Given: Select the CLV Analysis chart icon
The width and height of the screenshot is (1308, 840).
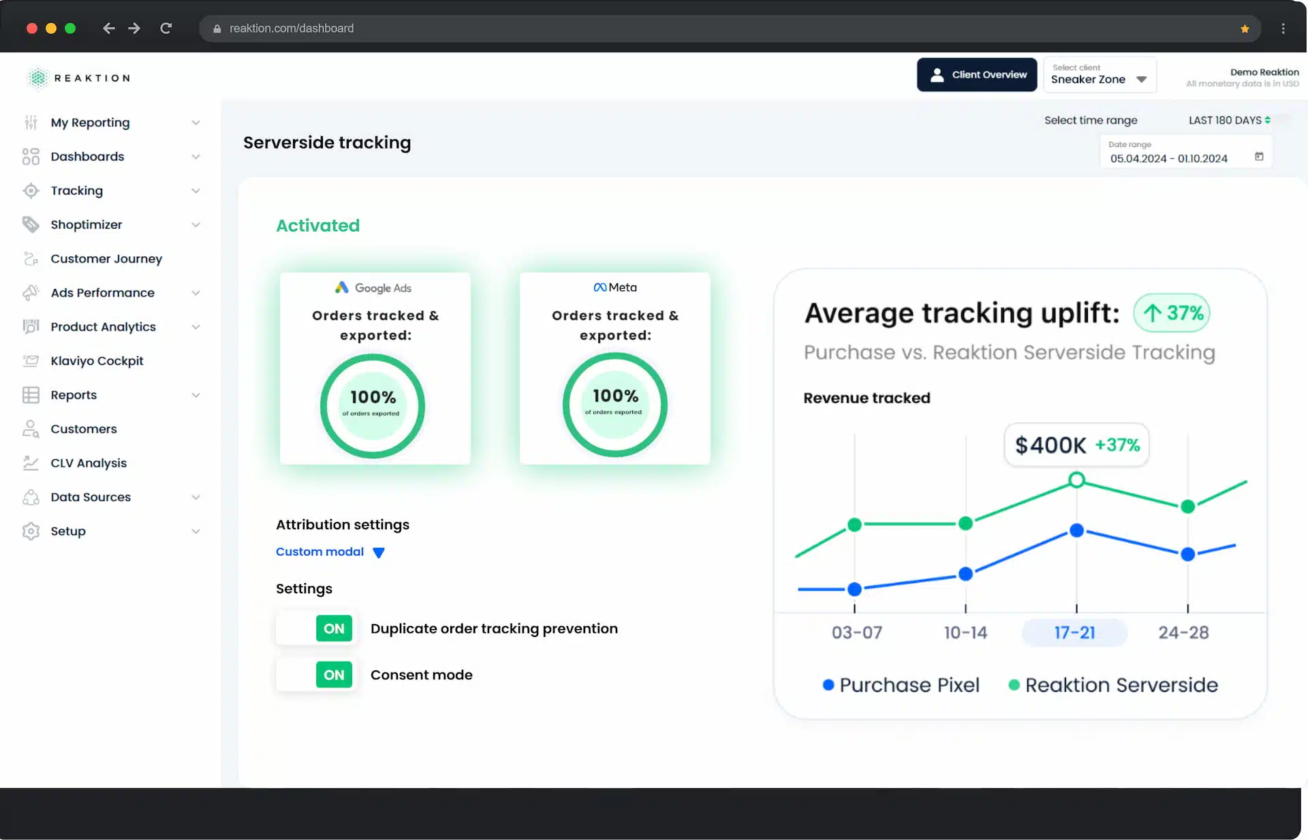Looking at the screenshot, I should [31, 463].
